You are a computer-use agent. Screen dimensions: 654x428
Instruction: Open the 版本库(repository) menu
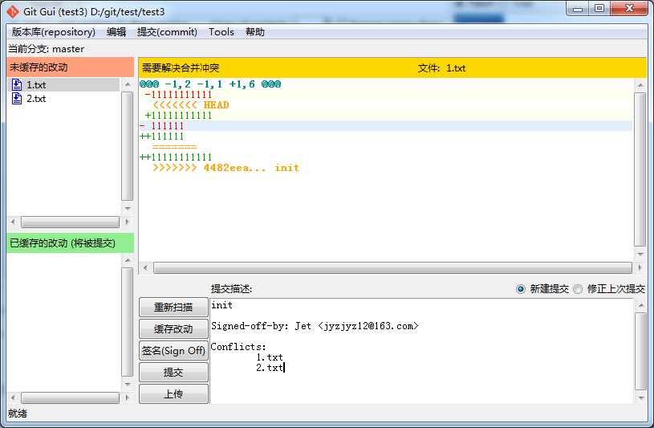tap(54, 32)
